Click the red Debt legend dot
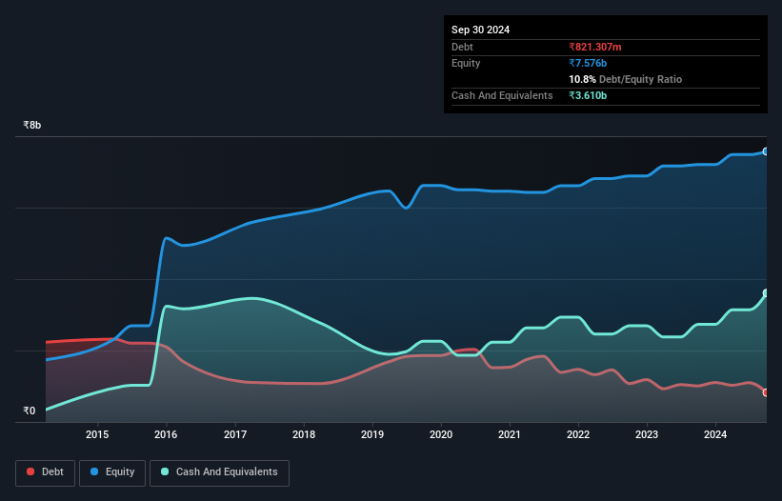This screenshot has width=782, height=501. [x=30, y=471]
